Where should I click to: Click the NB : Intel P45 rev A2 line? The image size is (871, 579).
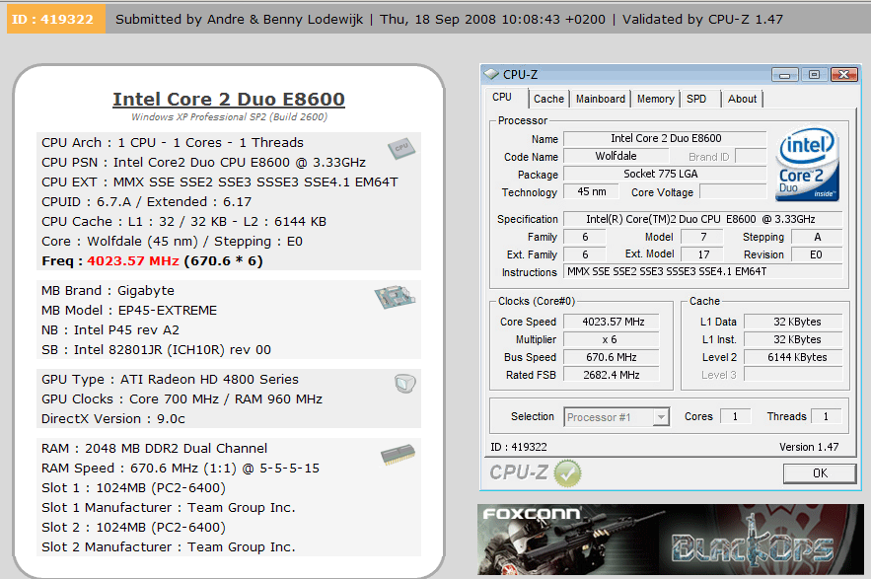pyautogui.click(x=110, y=330)
